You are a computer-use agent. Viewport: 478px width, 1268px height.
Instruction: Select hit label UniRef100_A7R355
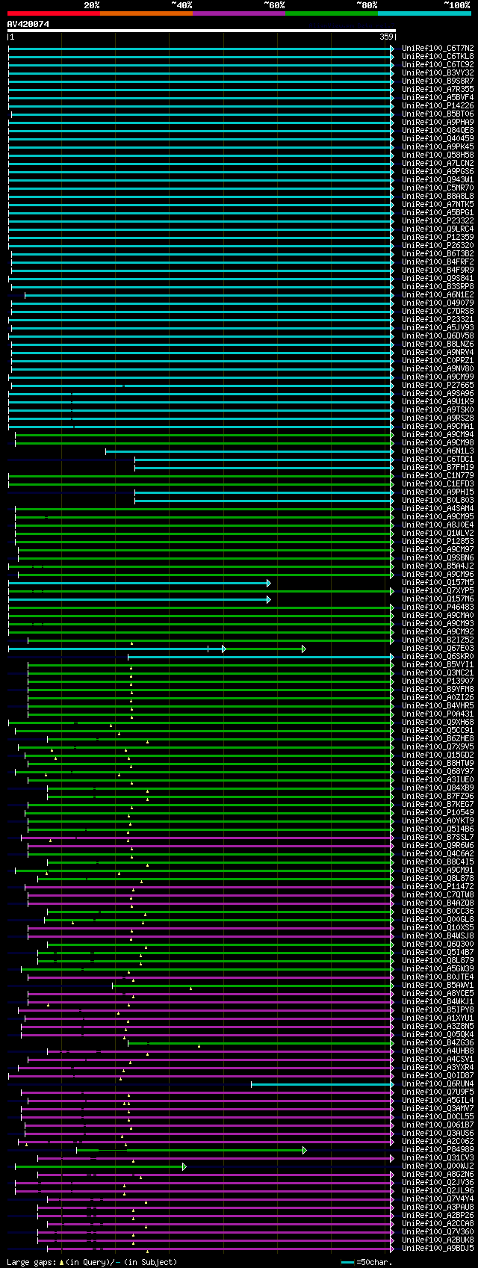[438, 89]
